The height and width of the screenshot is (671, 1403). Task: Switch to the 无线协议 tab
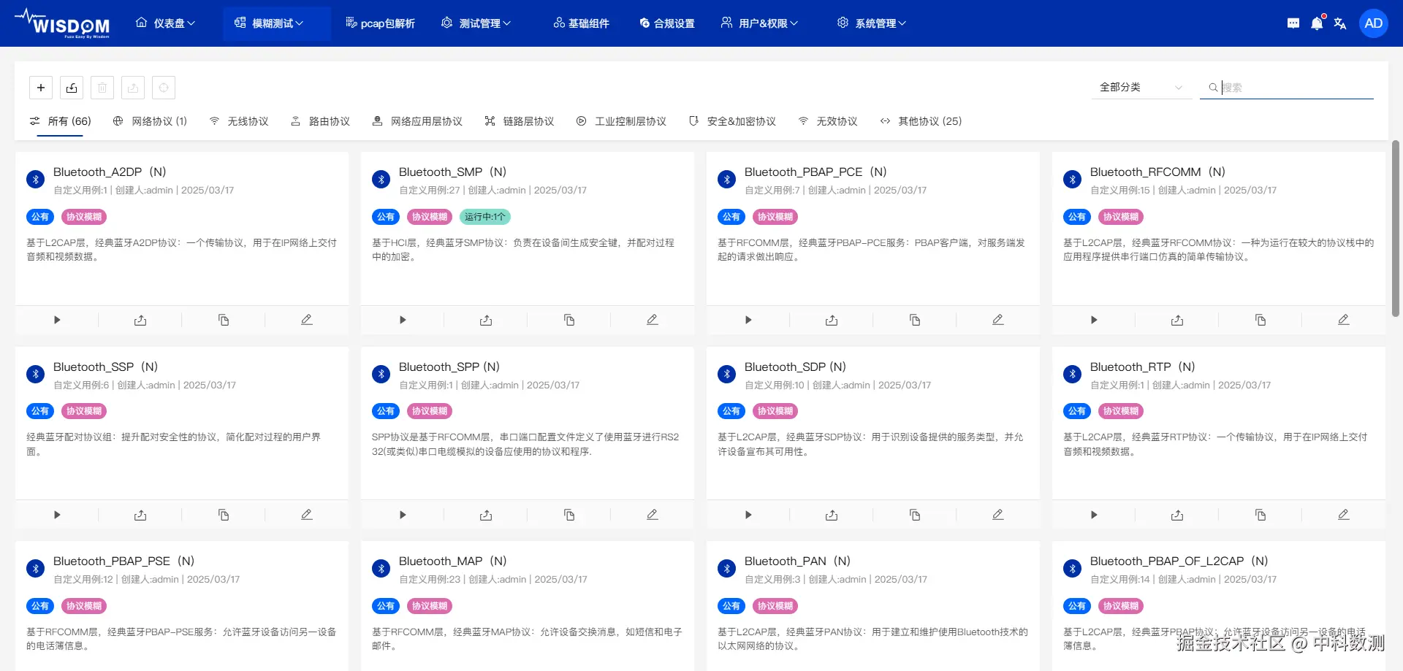click(x=239, y=121)
